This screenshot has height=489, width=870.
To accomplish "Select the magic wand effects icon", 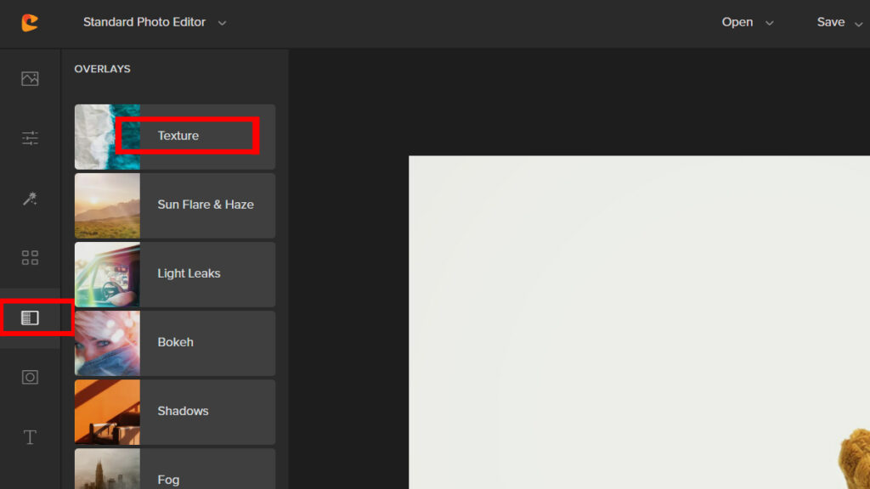I will pos(30,199).
